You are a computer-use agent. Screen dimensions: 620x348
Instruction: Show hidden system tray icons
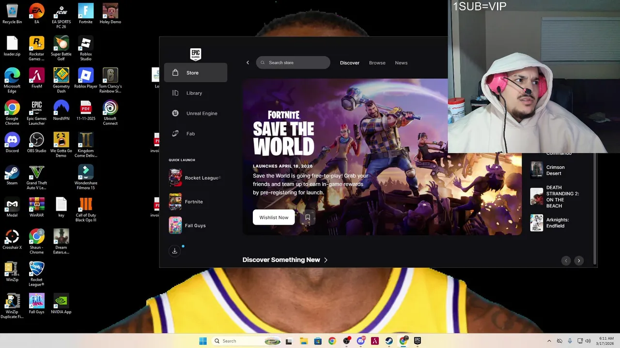tap(549, 341)
